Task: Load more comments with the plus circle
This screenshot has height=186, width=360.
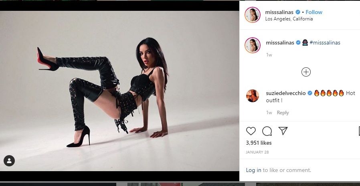Action: (x=306, y=72)
